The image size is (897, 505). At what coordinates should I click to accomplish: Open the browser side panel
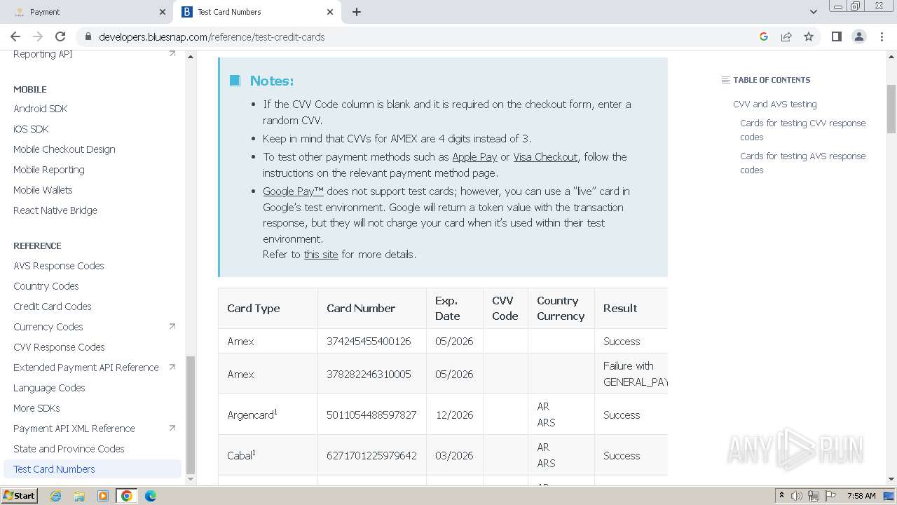836,36
